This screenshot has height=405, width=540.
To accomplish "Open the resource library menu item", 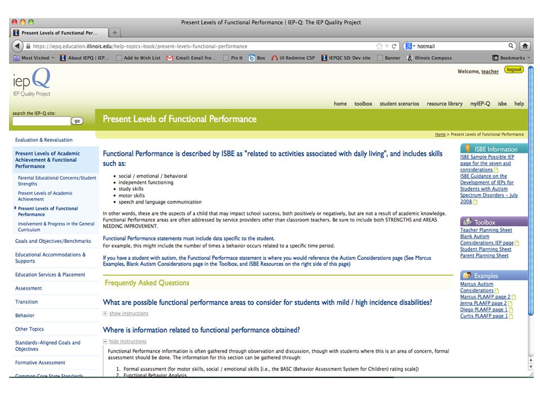I will pos(444,103).
